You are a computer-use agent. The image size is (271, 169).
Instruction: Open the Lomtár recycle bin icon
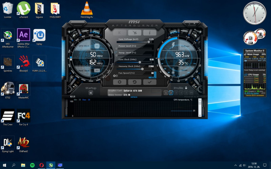(x=7, y=10)
